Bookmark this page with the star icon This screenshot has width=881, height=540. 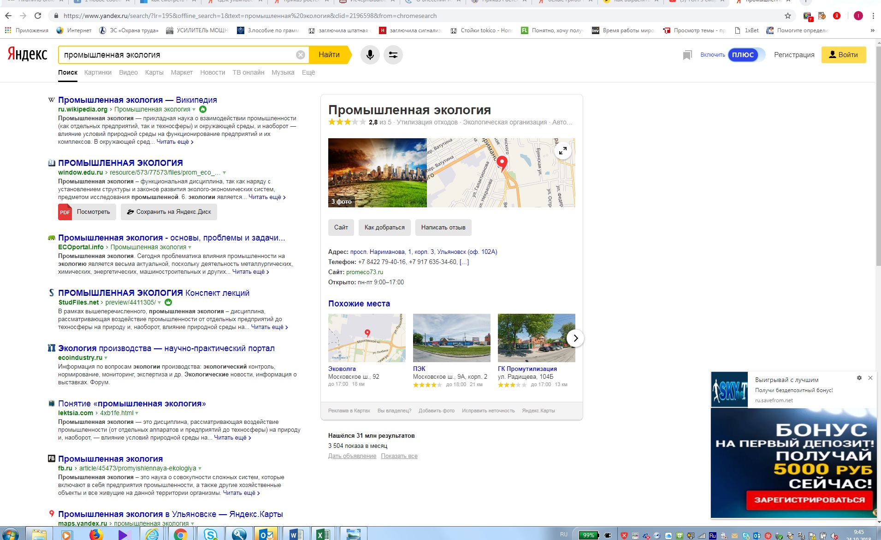788,16
